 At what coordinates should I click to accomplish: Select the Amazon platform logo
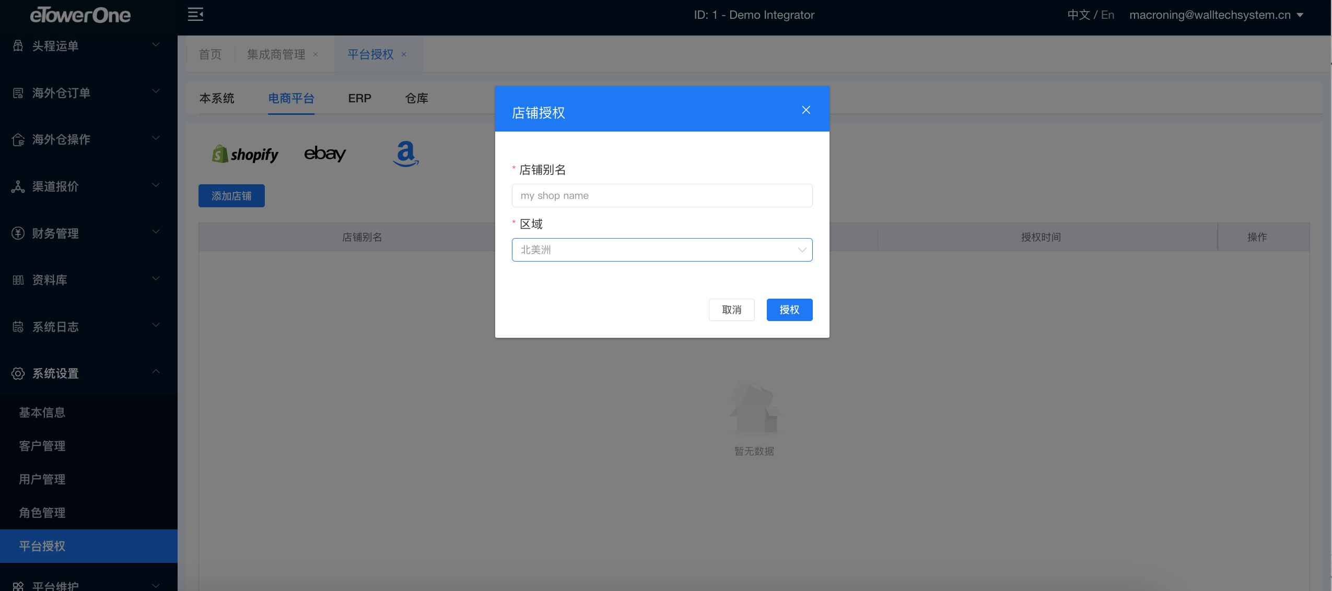pyautogui.click(x=406, y=153)
